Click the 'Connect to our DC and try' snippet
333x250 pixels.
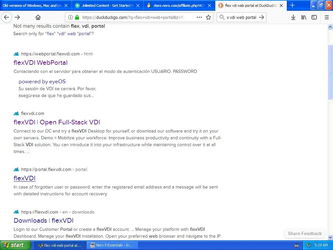coord(117,141)
